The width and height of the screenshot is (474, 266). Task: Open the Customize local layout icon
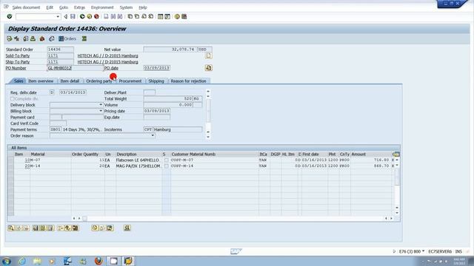pos(184,16)
